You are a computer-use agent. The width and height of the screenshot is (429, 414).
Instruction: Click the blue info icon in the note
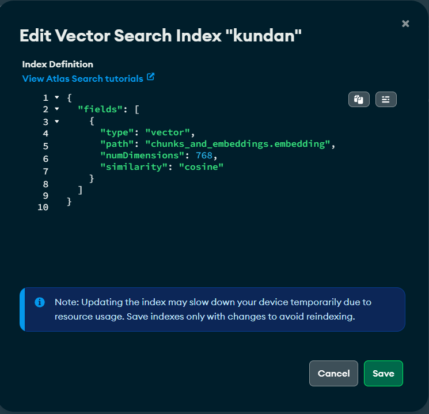(x=40, y=302)
